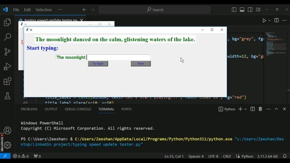This screenshot has width=290, height=163.
Task: Open the remote window status bar button
Action: tap(5, 156)
